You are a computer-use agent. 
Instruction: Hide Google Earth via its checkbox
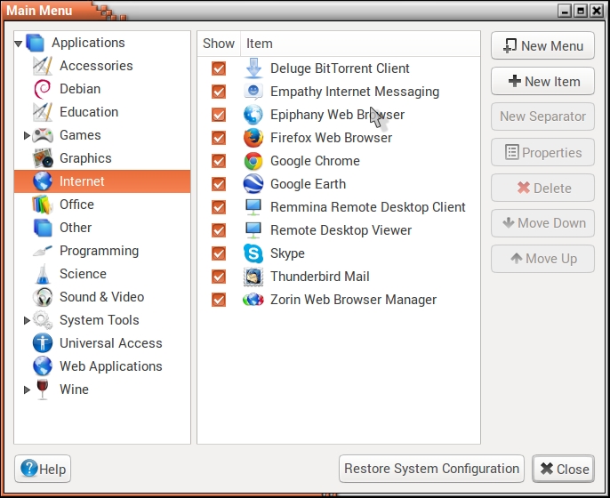(x=219, y=184)
